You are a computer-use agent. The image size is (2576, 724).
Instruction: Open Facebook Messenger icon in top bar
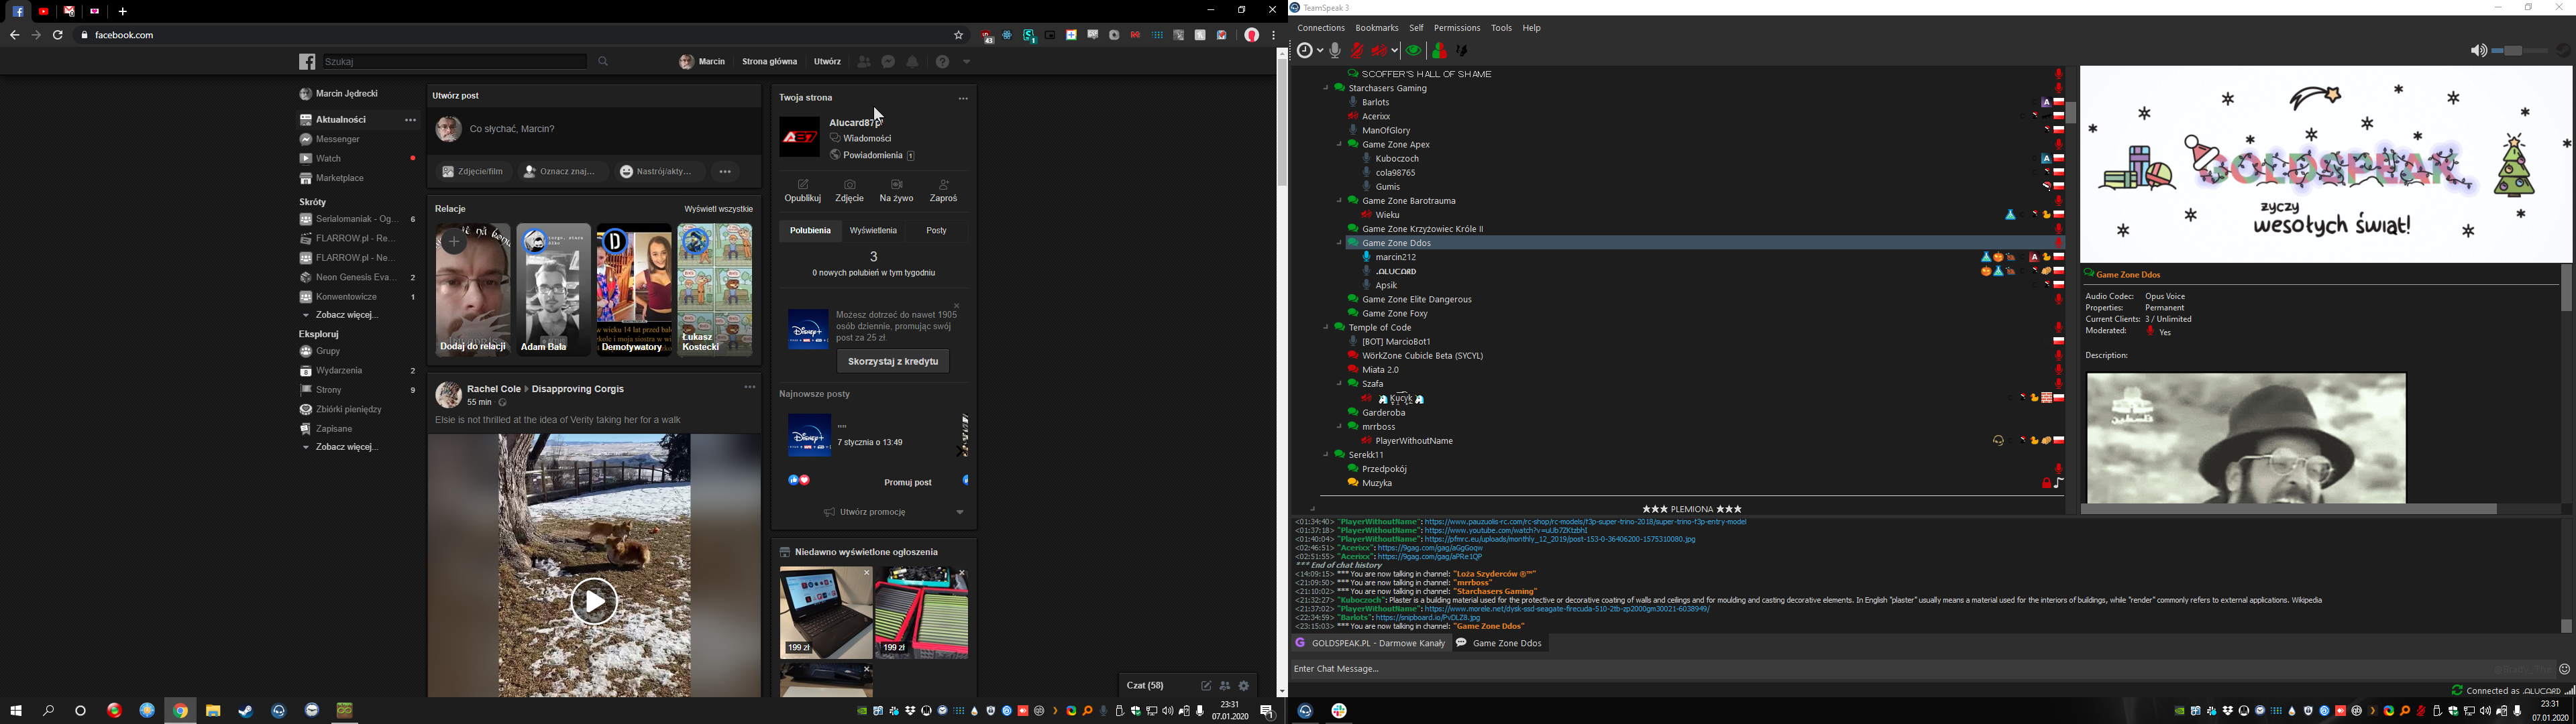click(x=888, y=62)
